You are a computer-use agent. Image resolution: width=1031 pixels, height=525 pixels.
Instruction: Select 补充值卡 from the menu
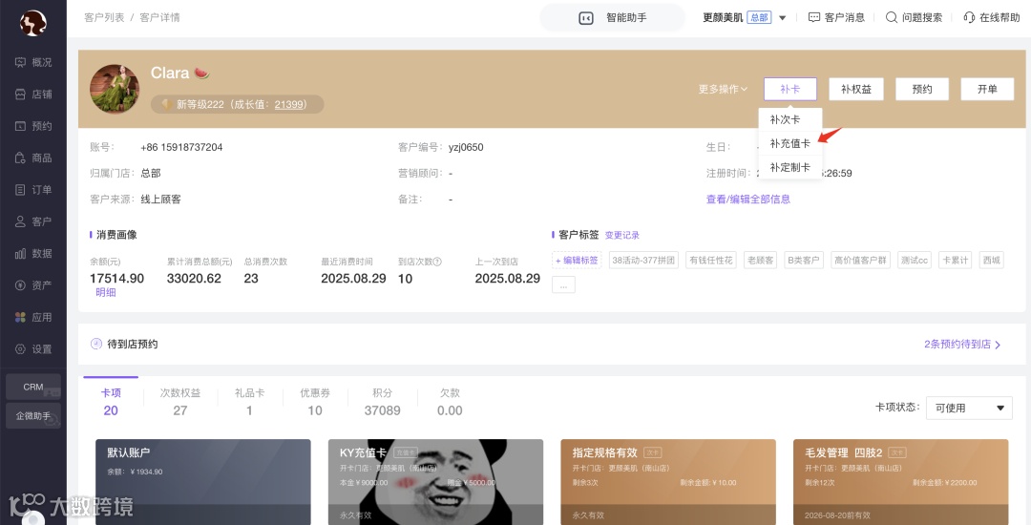tap(789, 143)
